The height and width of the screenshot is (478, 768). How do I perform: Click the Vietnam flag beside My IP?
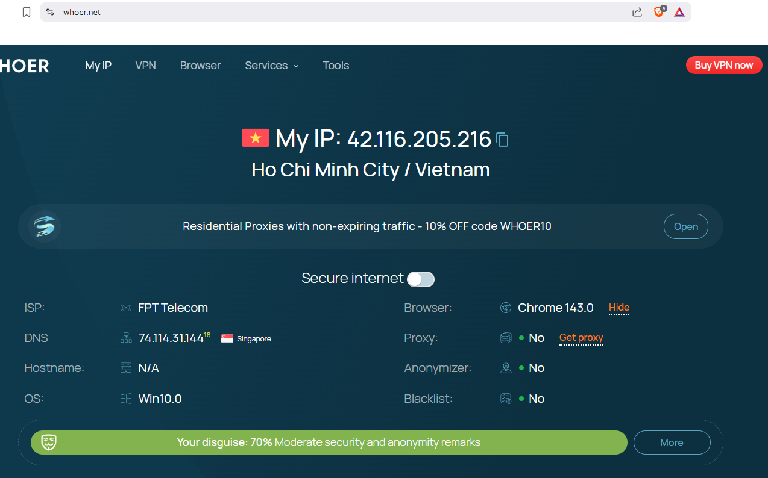pyautogui.click(x=256, y=138)
